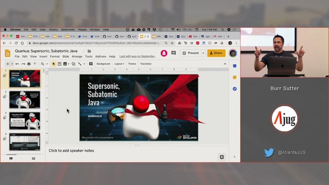Click the Print icon
The width and height of the screenshot is (329, 185).
(x=29, y=64)
